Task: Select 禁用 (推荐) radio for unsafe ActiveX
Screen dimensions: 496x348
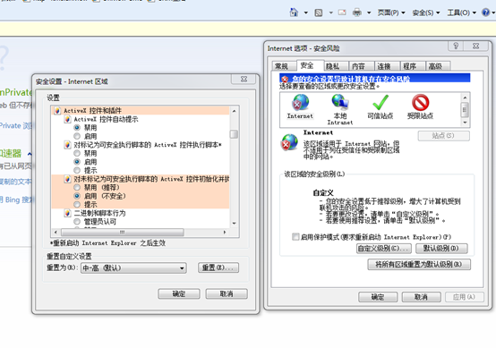Action: [x=77, y=188]
